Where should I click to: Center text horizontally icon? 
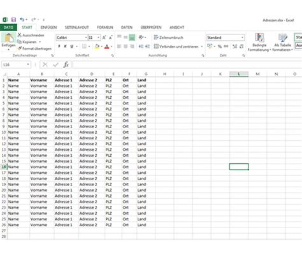pyautogui.click(x=126, y=47)
